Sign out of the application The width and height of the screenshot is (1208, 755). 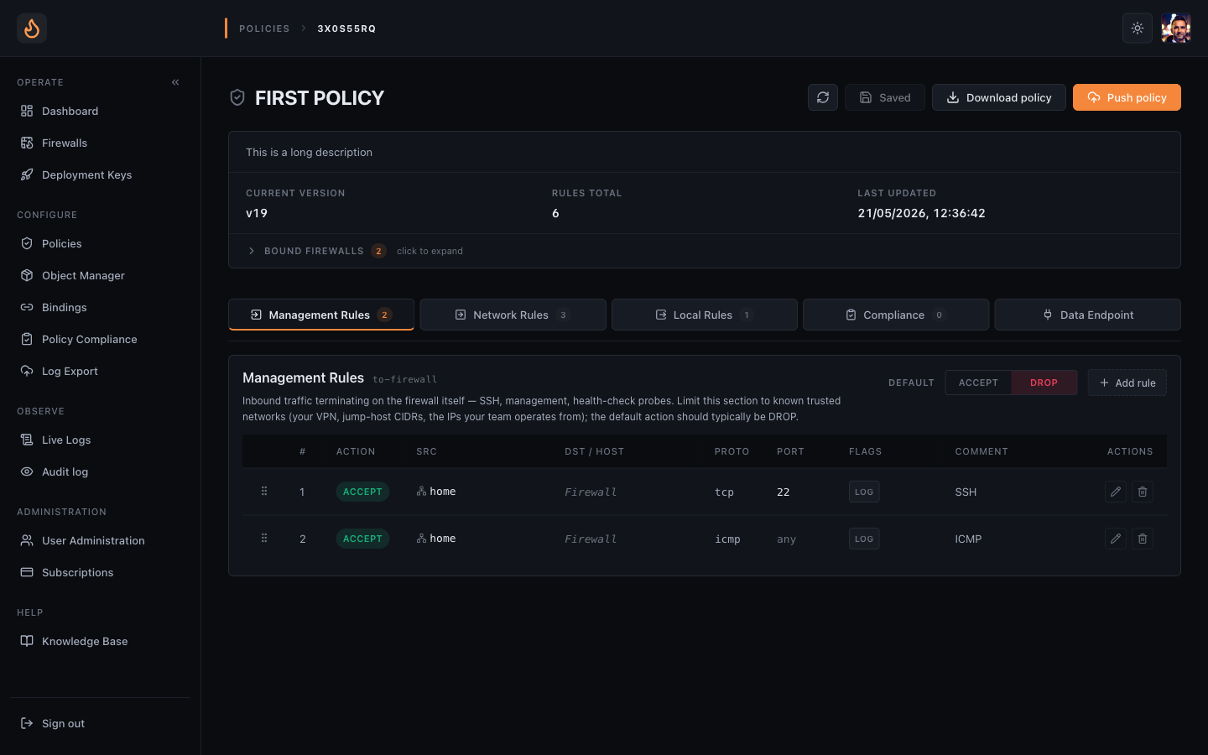[100, 723]
